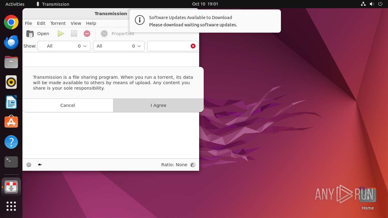Open the Torrent menu
The width and height of the screenshot is (388, 218).
58,23
